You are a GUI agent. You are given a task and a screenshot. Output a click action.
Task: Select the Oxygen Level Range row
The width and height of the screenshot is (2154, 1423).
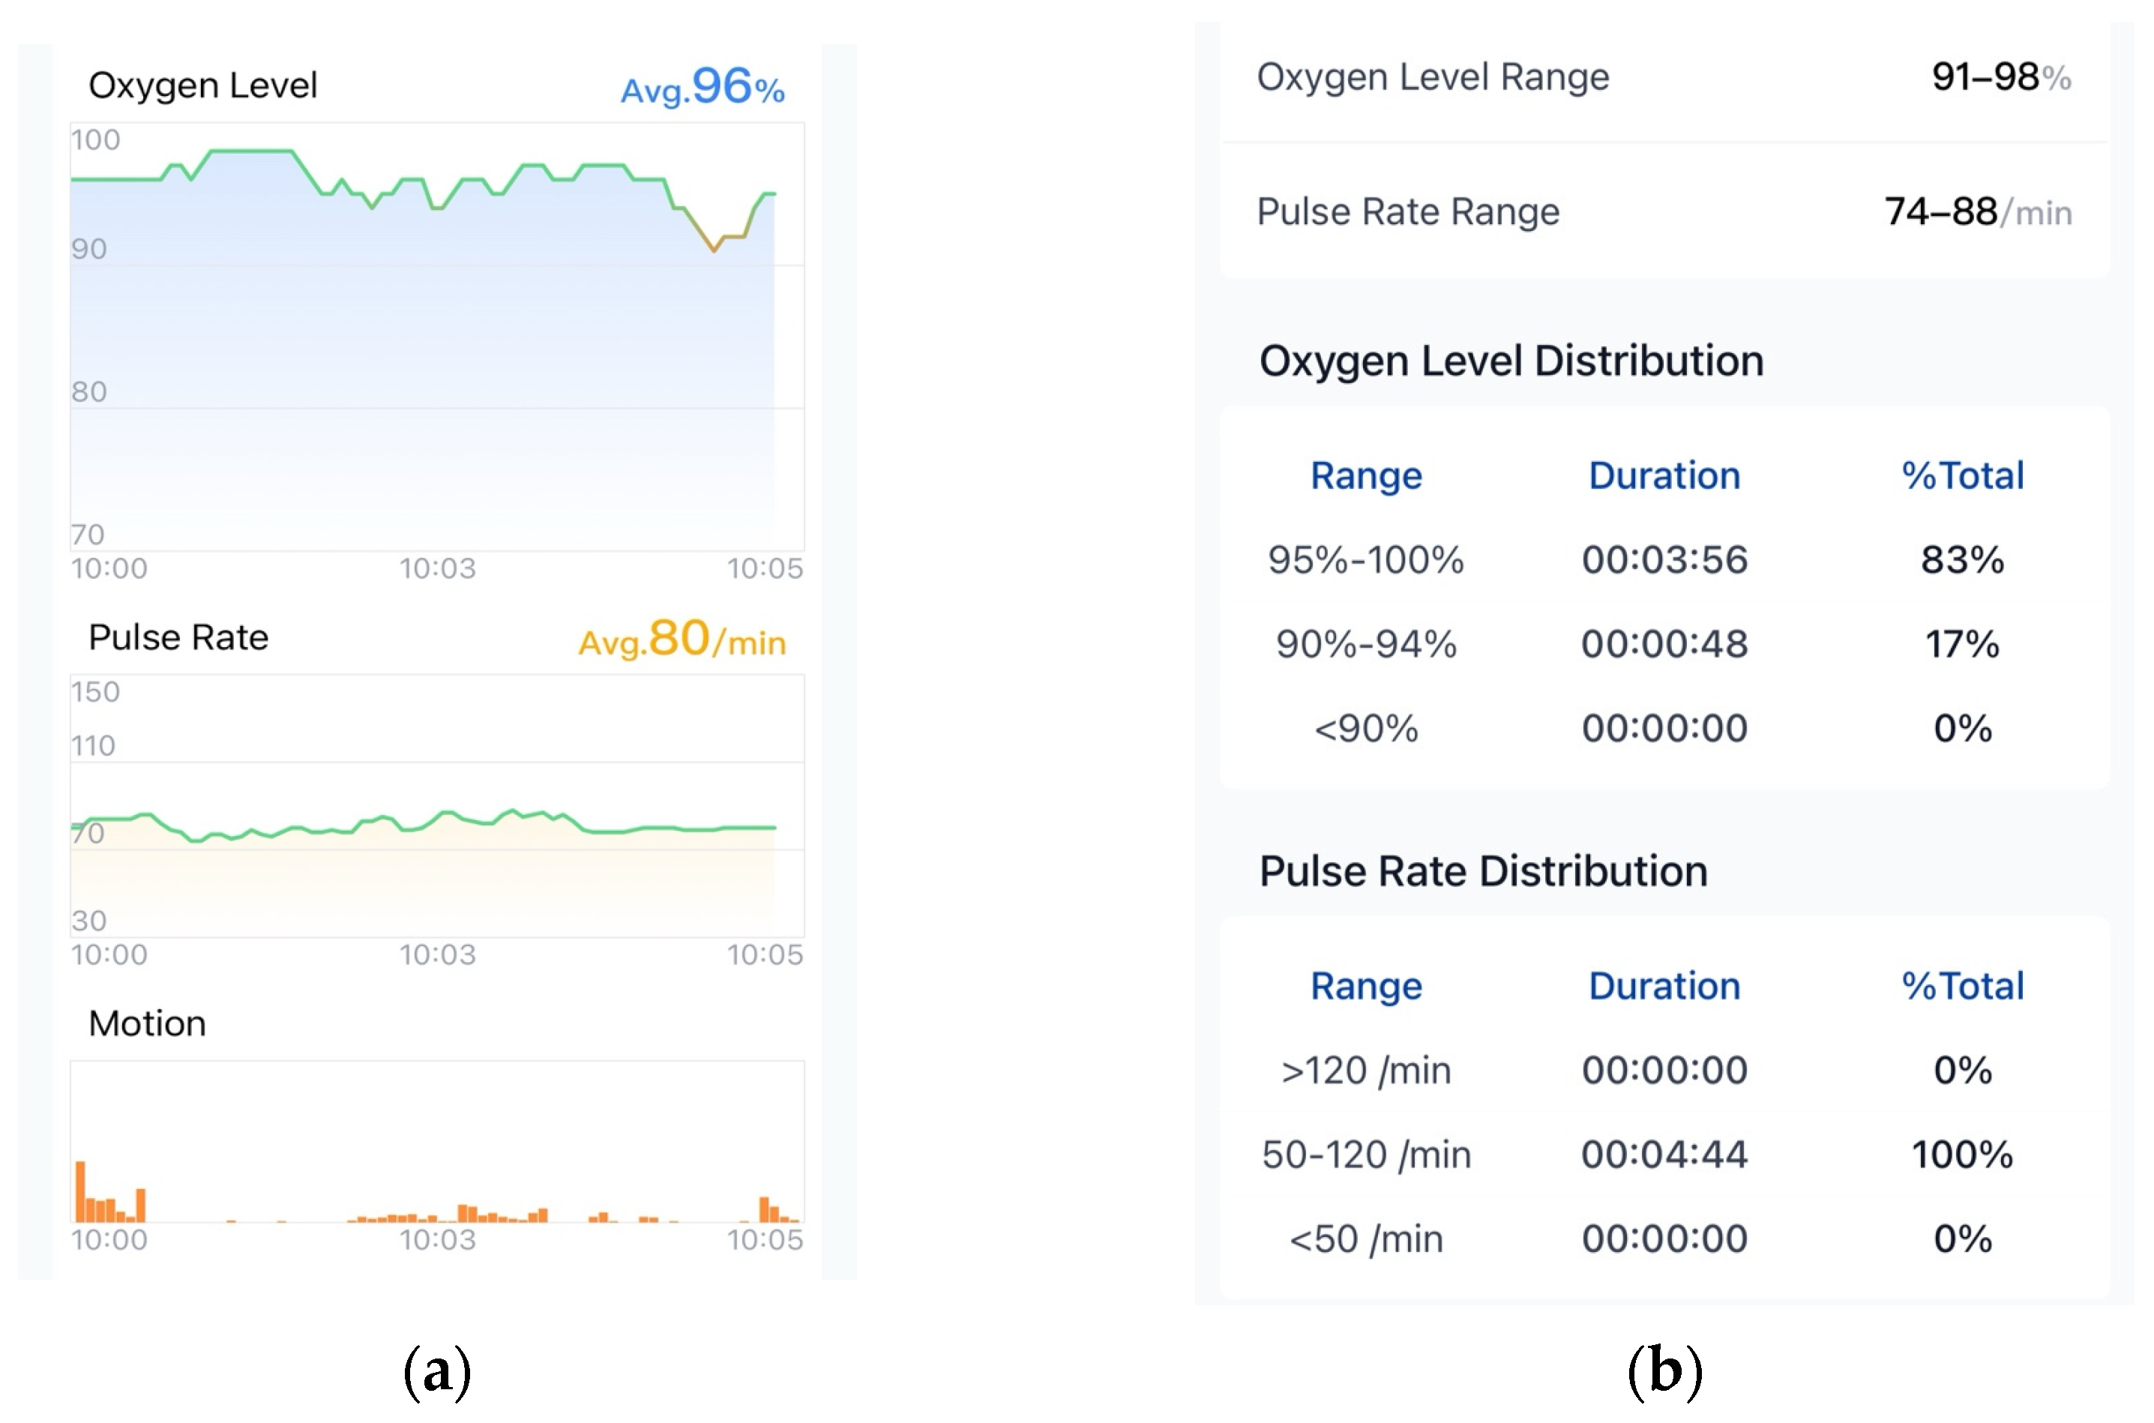1664,77
